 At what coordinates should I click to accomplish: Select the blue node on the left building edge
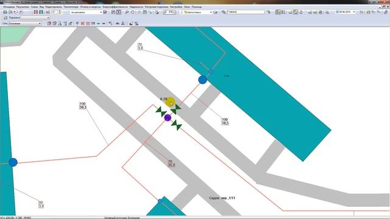pyautogui.click(x=13, y=162)
